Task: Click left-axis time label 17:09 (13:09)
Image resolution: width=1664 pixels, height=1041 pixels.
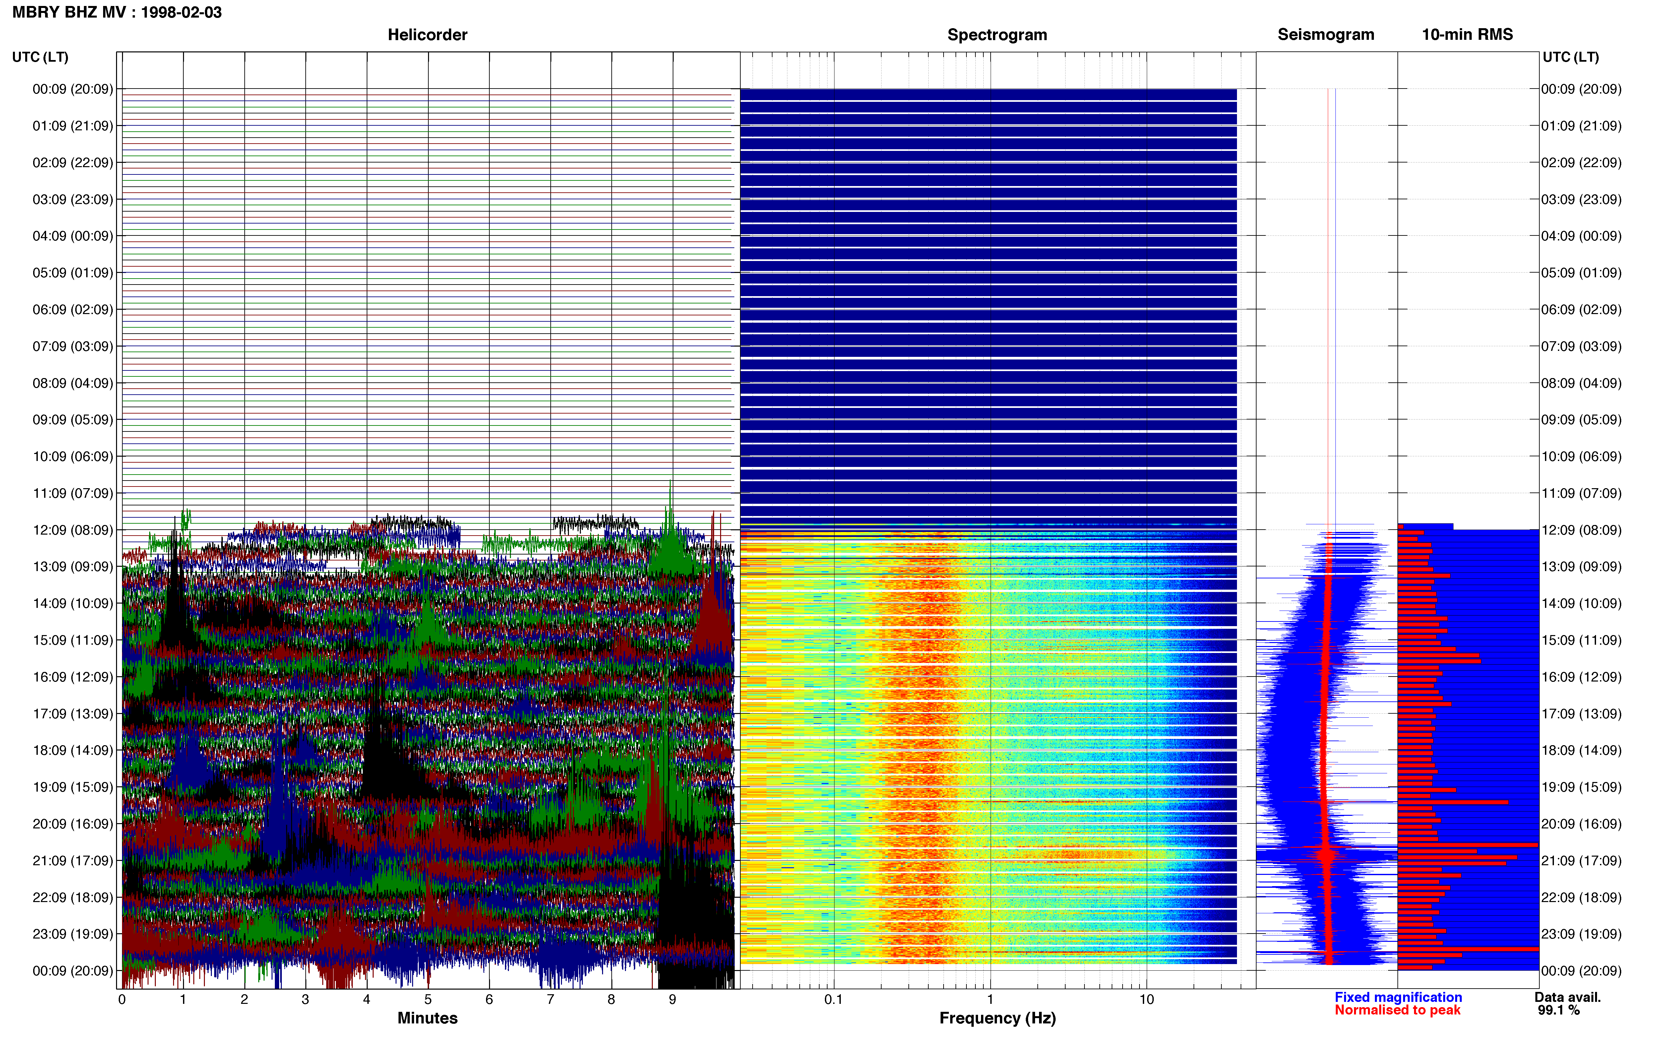Action: [x=73, y=713]
